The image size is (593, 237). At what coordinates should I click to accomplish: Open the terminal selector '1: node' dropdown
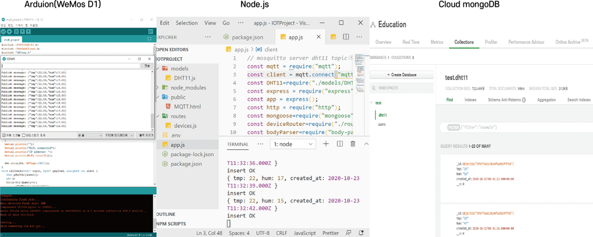tap(293, 144)
